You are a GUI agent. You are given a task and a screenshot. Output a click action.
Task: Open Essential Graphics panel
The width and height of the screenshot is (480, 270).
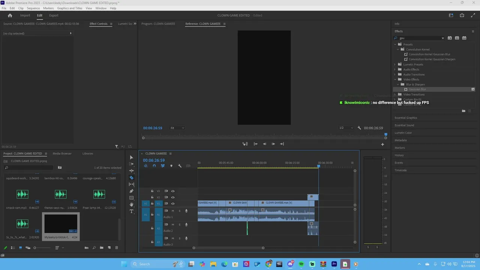[406, 118]
